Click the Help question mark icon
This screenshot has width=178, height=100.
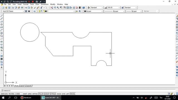tap(83, 7)
